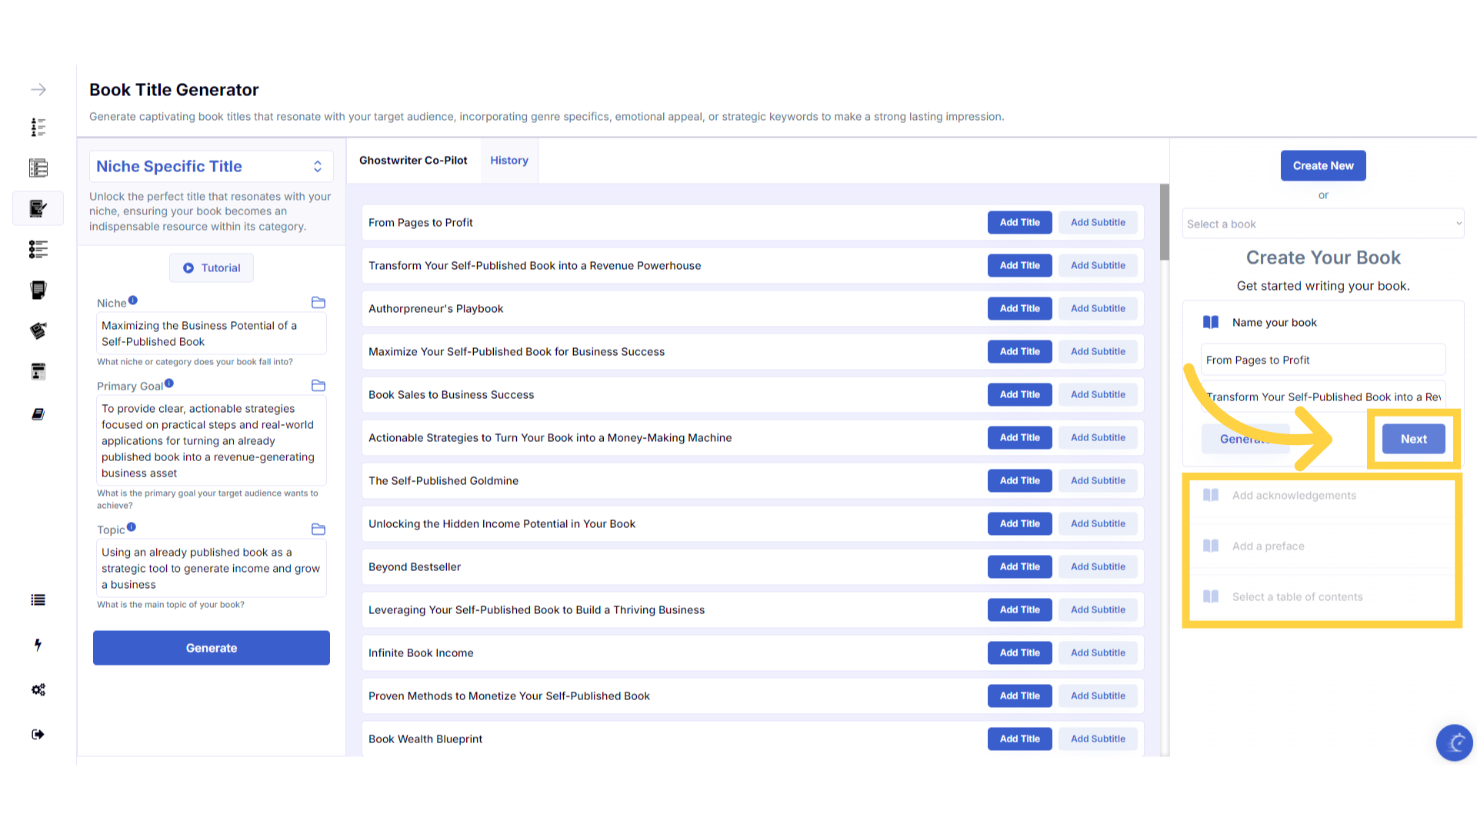Open settings gears icon in sidebar
1477x830 pixels.
[x=38, y=689]
